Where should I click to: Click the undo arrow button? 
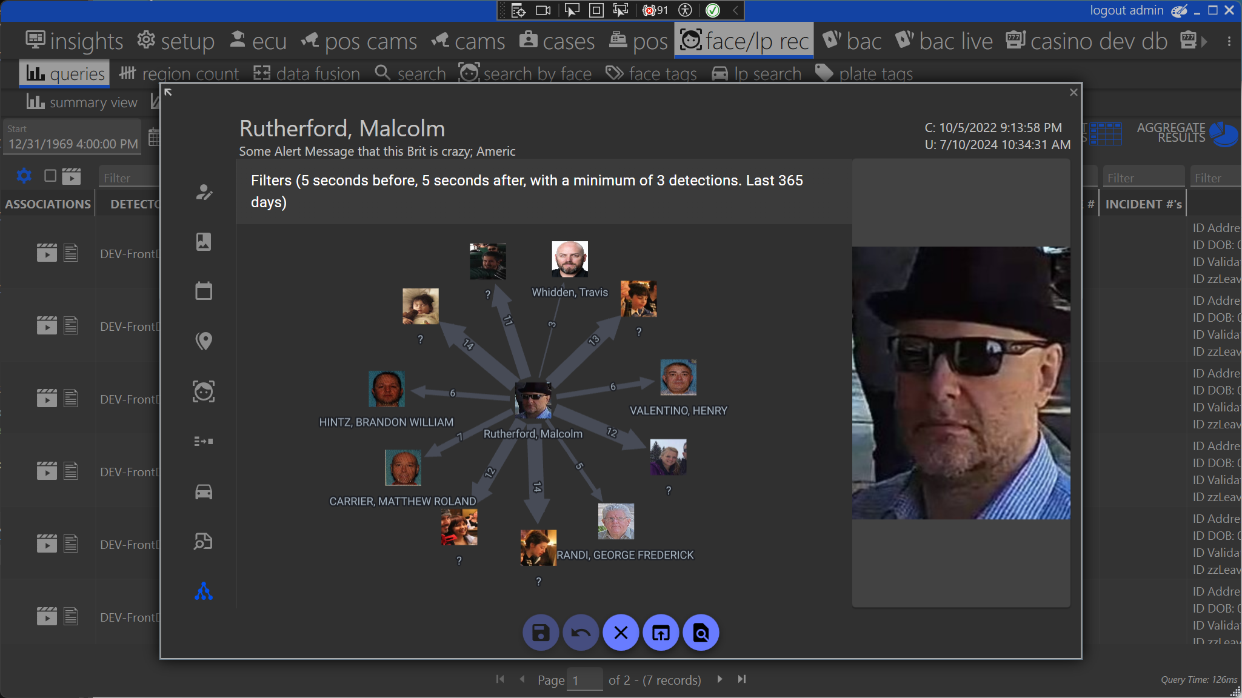click(x=580, y=633)
